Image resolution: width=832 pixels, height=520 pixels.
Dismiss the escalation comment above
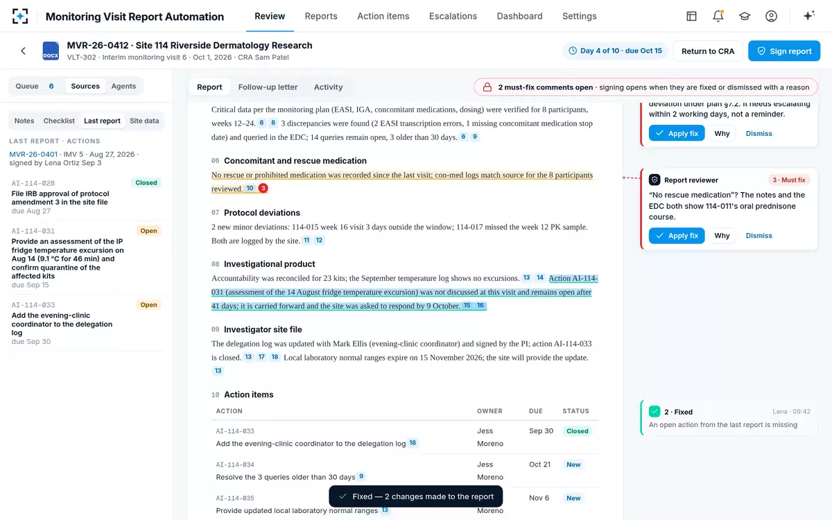[x=759, y=134]
